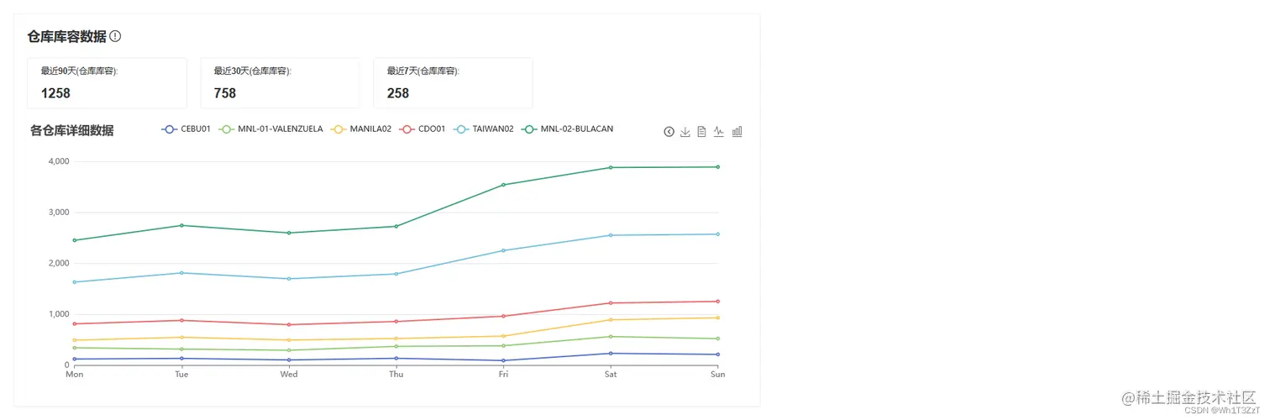Select the 最近30天(仓库库容) label

tap(253, 71)
